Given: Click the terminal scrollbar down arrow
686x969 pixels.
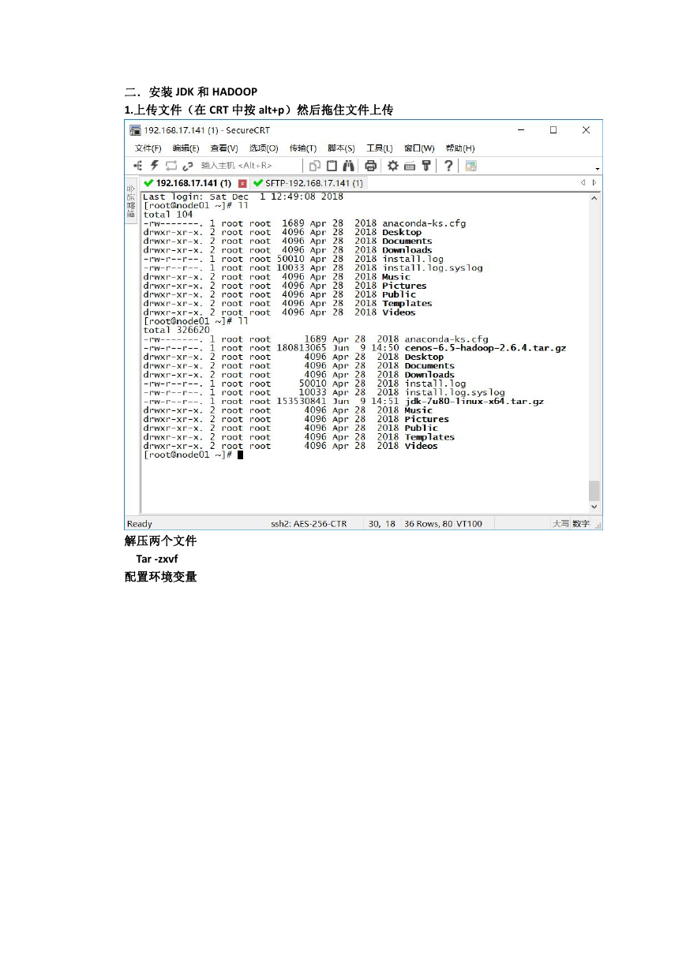Looking at the screenshot, I should click(594, 506).
